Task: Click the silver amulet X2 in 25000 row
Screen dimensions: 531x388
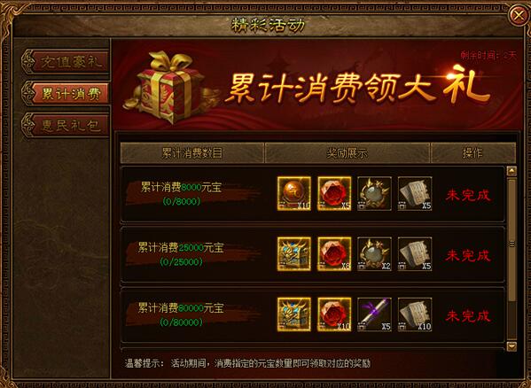Action: coord(375,254)
